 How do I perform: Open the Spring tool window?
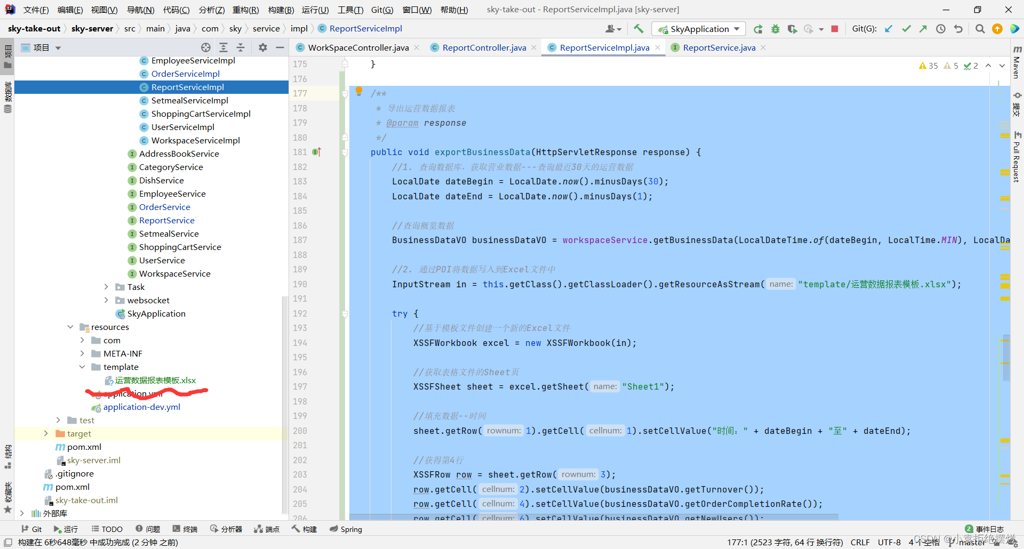coord(346,529)
